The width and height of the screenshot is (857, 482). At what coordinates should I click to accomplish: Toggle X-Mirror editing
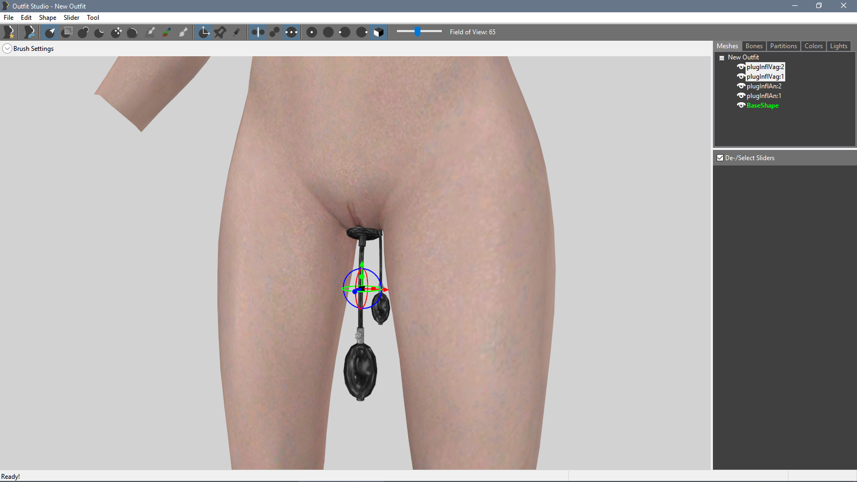point(258,32)
